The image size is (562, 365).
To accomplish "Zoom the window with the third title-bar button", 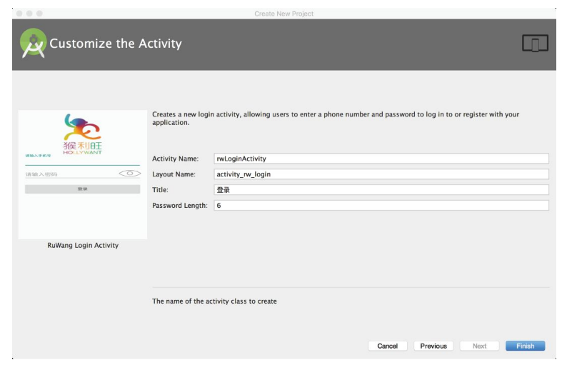I will tap(39, 14).
